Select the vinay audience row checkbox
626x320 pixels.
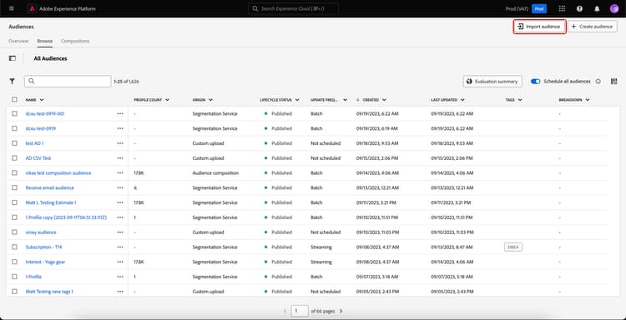coord(14,232)
